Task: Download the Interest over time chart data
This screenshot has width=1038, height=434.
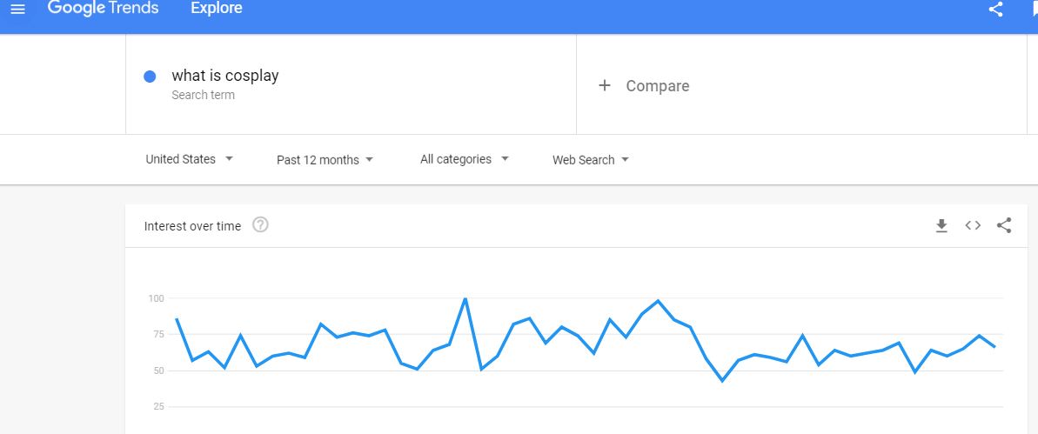Action: [x=941, y=225]
